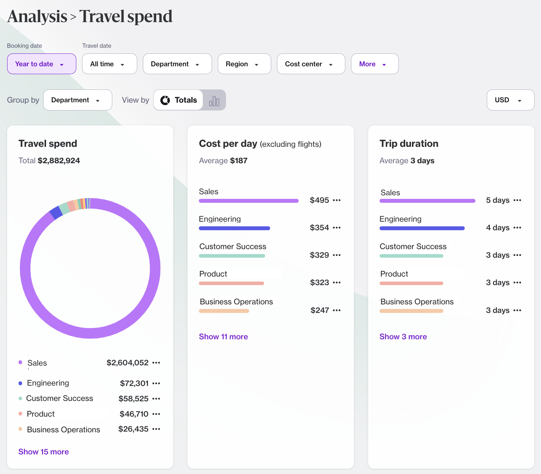Image resolution: width=541 pixels, height=474 pixels.
Task: Open options for Engineering travel spend row
Action: click(156, 383)
